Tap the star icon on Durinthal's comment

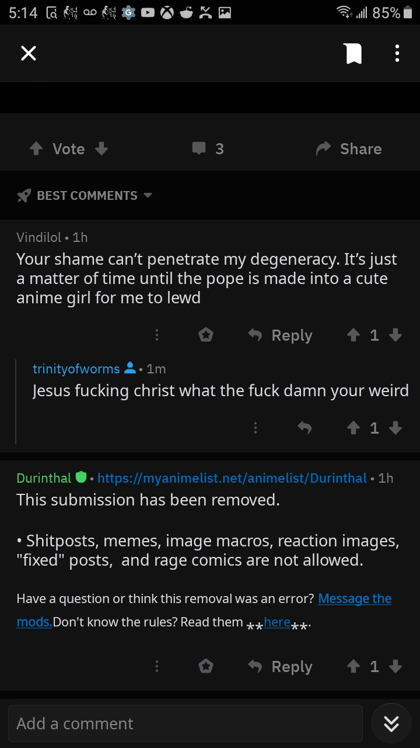pos(205,666)
